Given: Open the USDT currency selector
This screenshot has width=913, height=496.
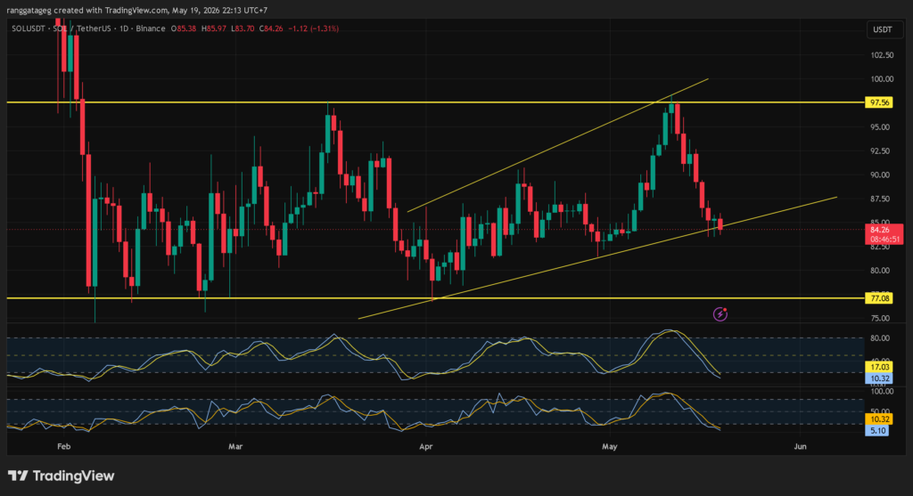Looking at the screenshot, I should (883, 29).
